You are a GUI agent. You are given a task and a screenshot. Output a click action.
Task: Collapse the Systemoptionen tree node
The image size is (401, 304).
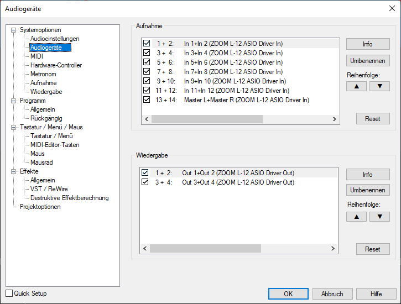13,30
